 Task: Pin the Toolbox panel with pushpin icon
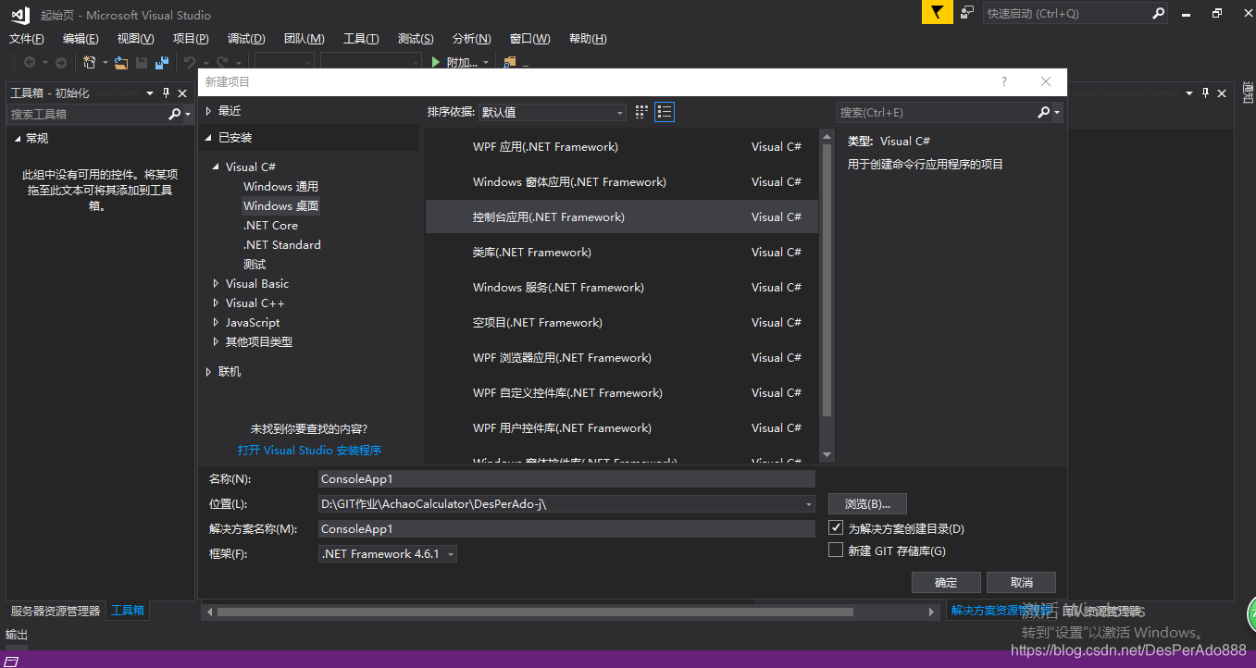[x=167, y=93]
